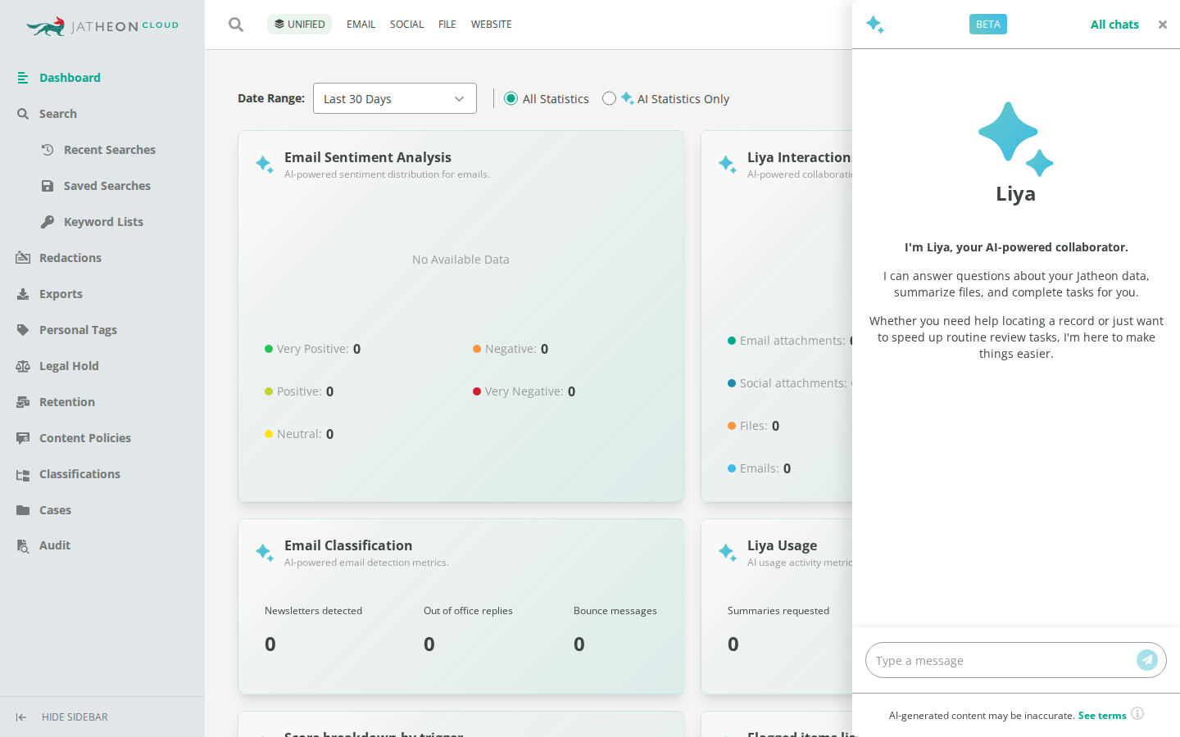This screenshot has width=1180, height=737.
Task: Close the Liya chat panel
Action: [x=1162, y=25]
